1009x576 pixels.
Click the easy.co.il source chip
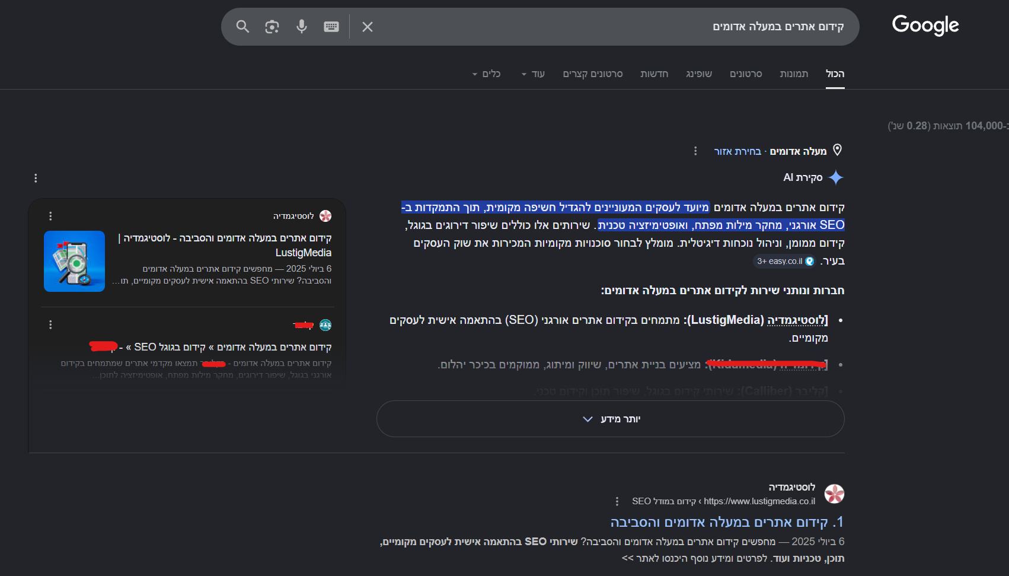[784, 261]
